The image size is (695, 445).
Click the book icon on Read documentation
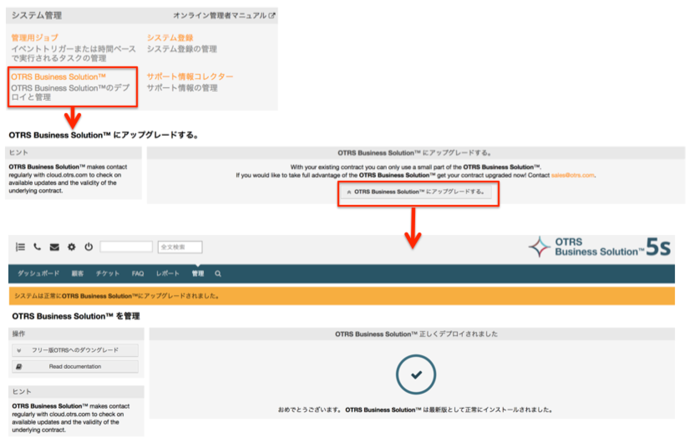[19, 367]
